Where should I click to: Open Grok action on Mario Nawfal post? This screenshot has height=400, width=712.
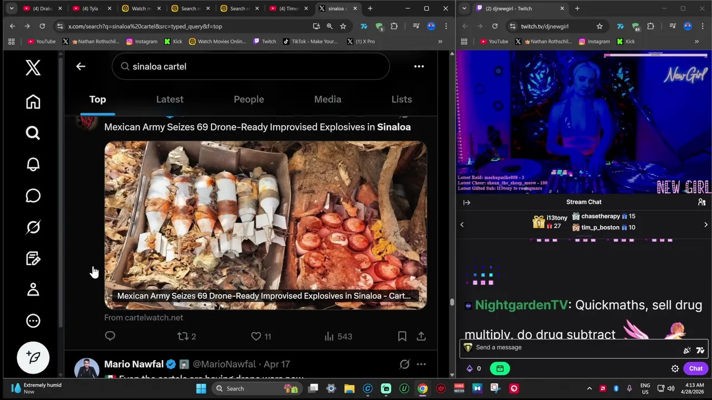(404, 364)
